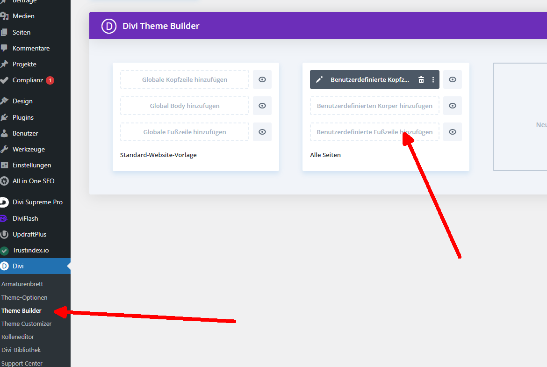The image size is (547, 367).
Task: Click the add new template card
Action: [520, 117]
